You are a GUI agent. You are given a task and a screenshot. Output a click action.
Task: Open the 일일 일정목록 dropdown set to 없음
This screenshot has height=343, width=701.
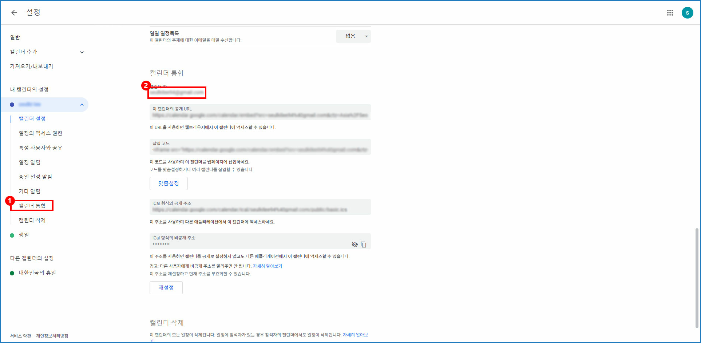353,36
